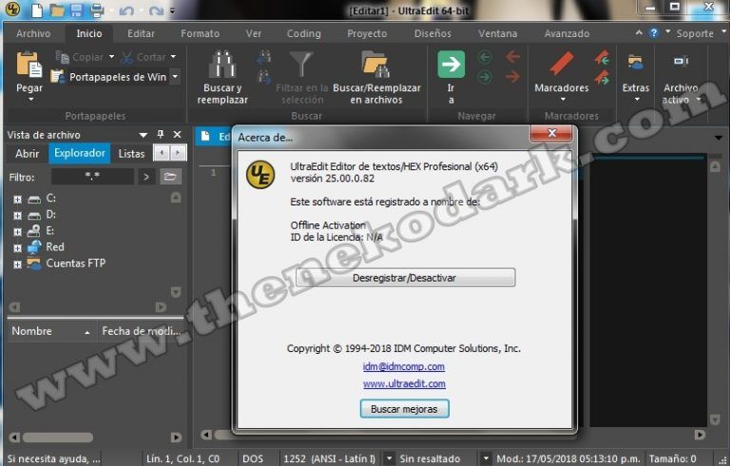730x466 pixels.
Task: Click the Marcadores bookmark icon
Action: 561,65
